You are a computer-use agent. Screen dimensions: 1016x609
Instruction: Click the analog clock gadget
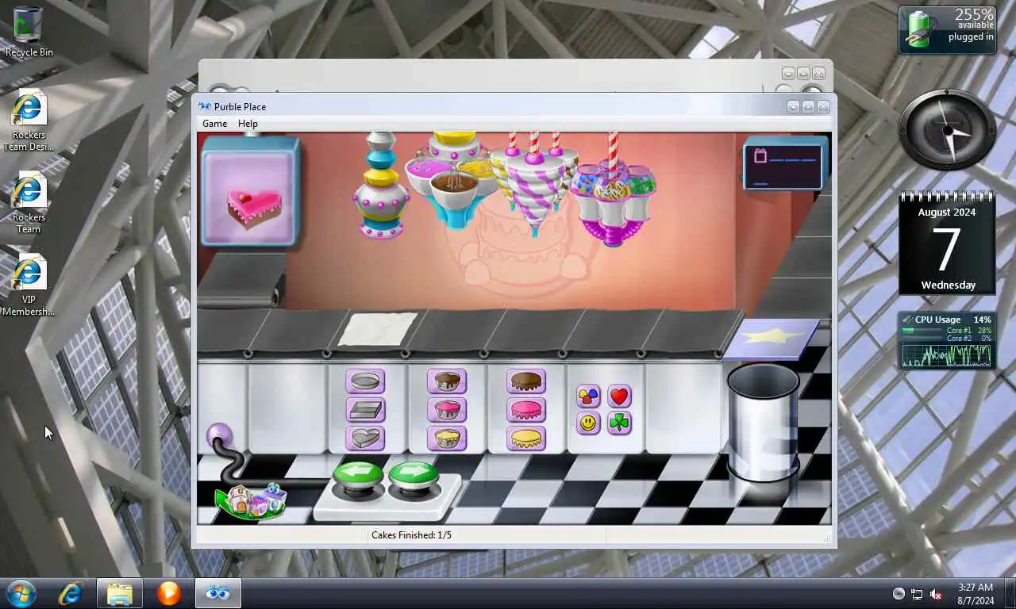pyautogui.click(x=947, y=130)
